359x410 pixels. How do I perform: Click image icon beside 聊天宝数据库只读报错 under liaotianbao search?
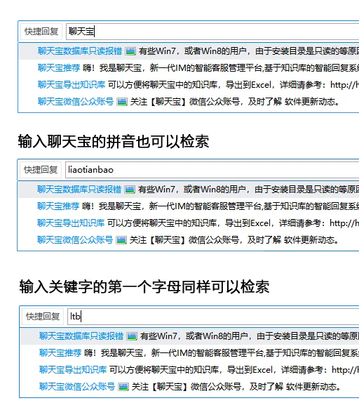pyautogui.click(x=130, y=190)
